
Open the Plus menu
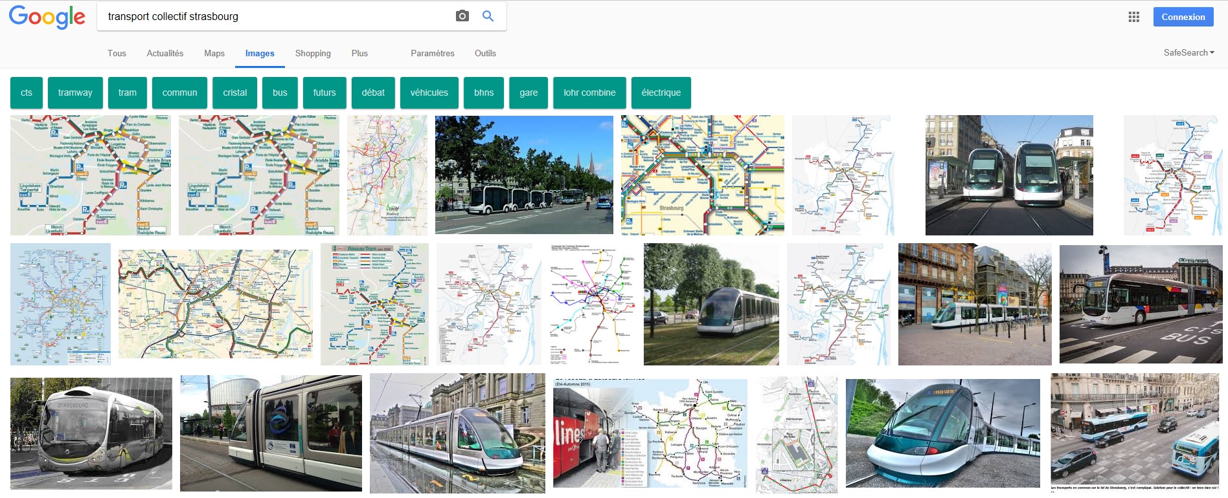pyautogui.click(x=359, y=53)
